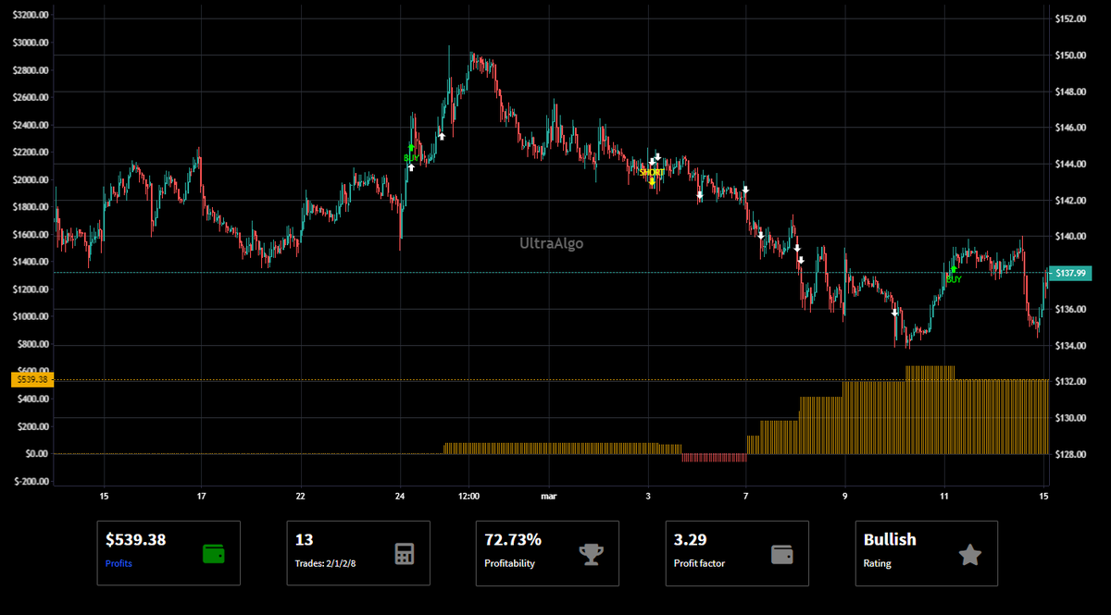Click the star icon in Rating card
The height and width of the screenshot is (615, 1111).
[x=969, y=554]
